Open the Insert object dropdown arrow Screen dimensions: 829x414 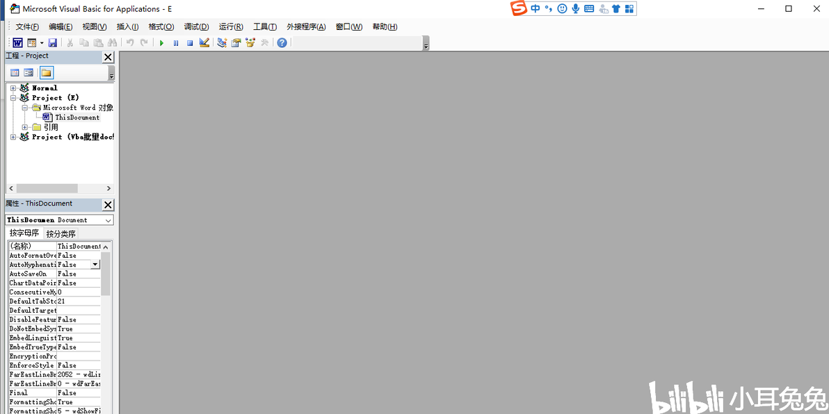click(x=41, y=43)
